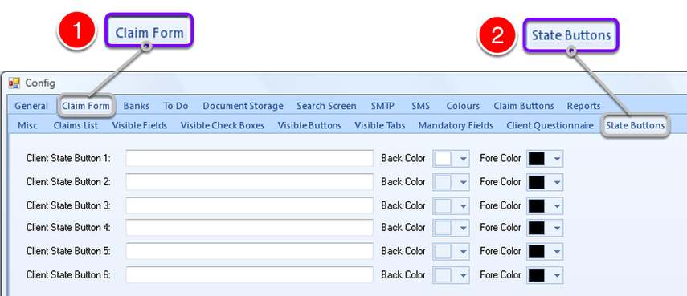Open the SMS tab
Image resolution: width=687 pixels, height=296 pixels.
[x=420, y=106]
